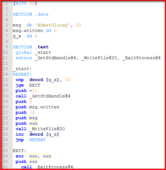Click 'g_x dd 0' declaration on line 7
166x170 pixels.
(x=25, y=36)
